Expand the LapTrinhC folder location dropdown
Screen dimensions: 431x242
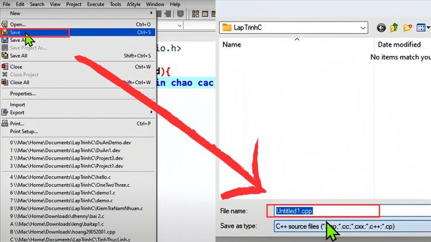363,28
